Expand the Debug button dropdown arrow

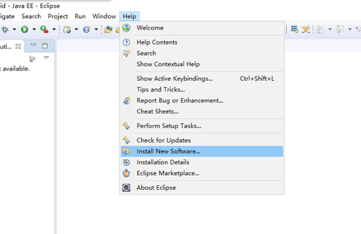(x=14, y=29)
